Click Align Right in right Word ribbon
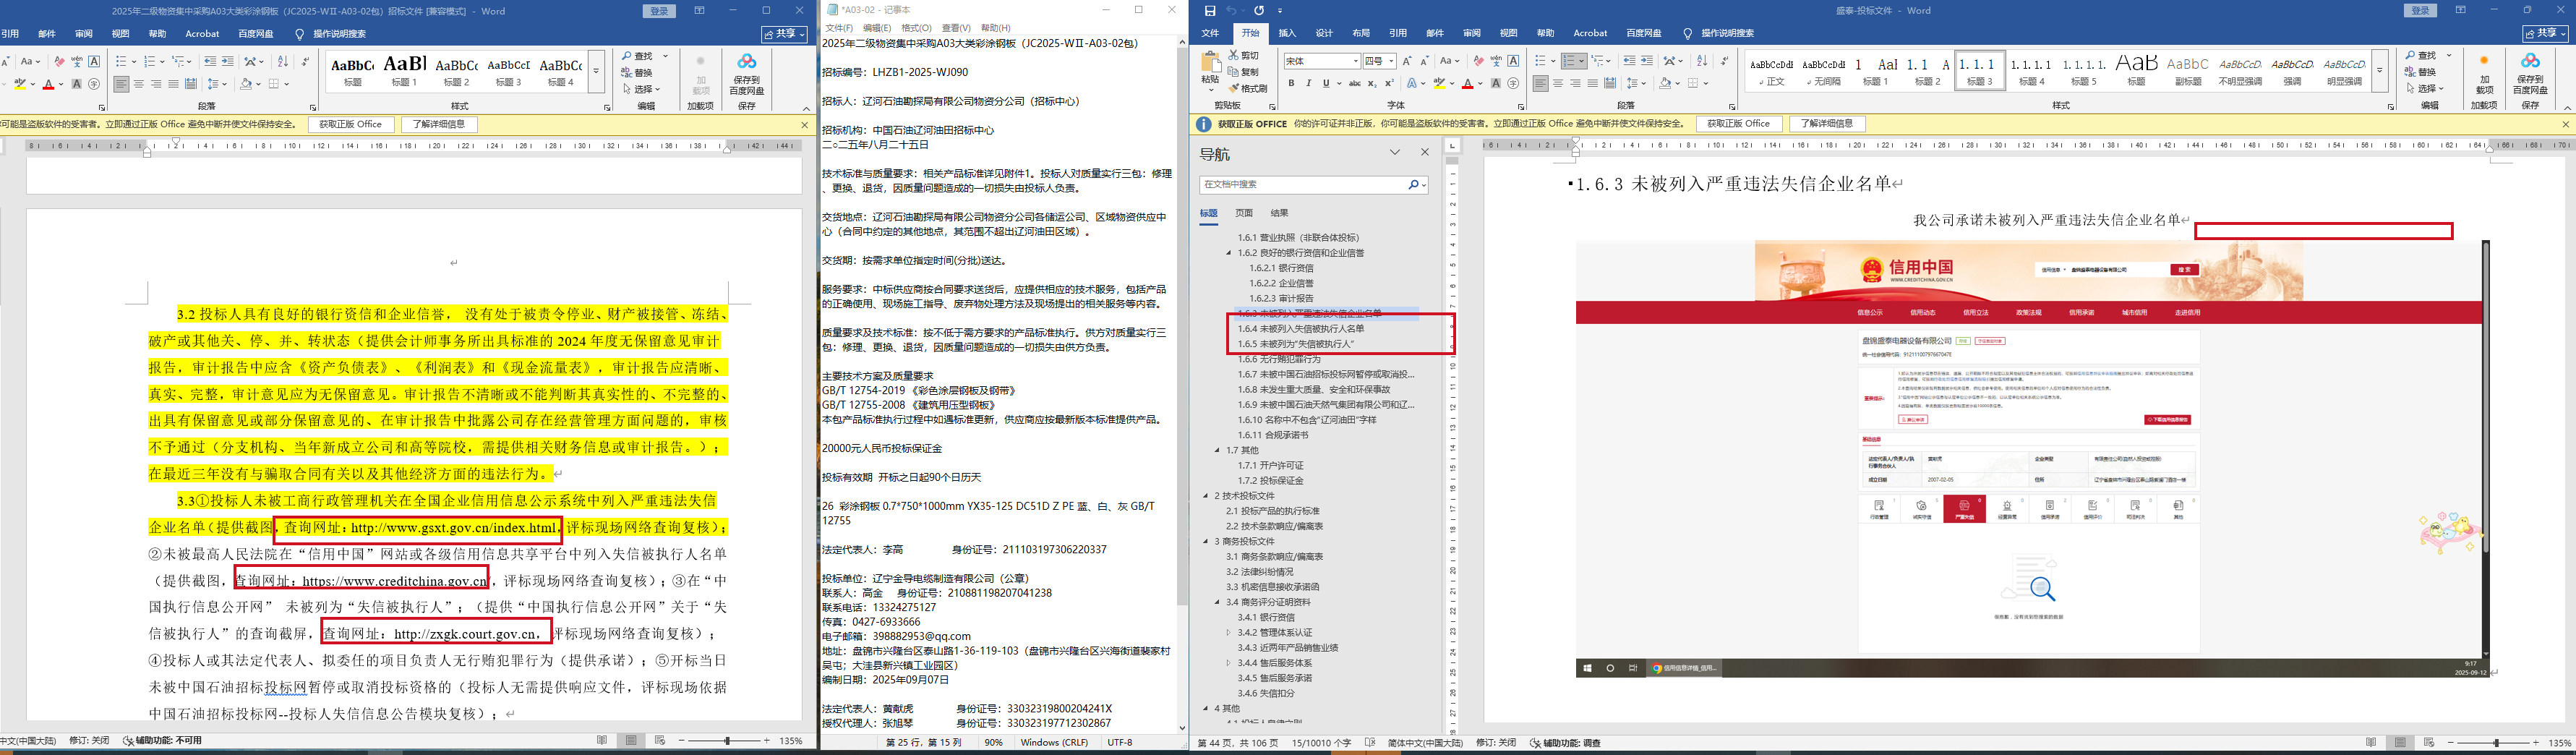 pos(1575,83)
